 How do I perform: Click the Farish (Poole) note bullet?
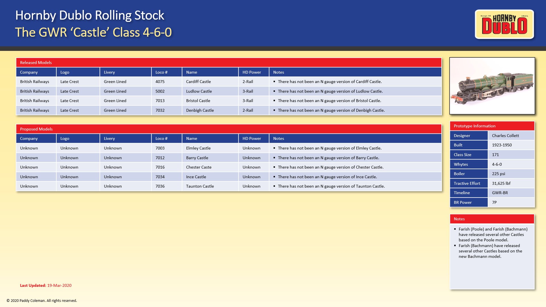pos(491,235)
